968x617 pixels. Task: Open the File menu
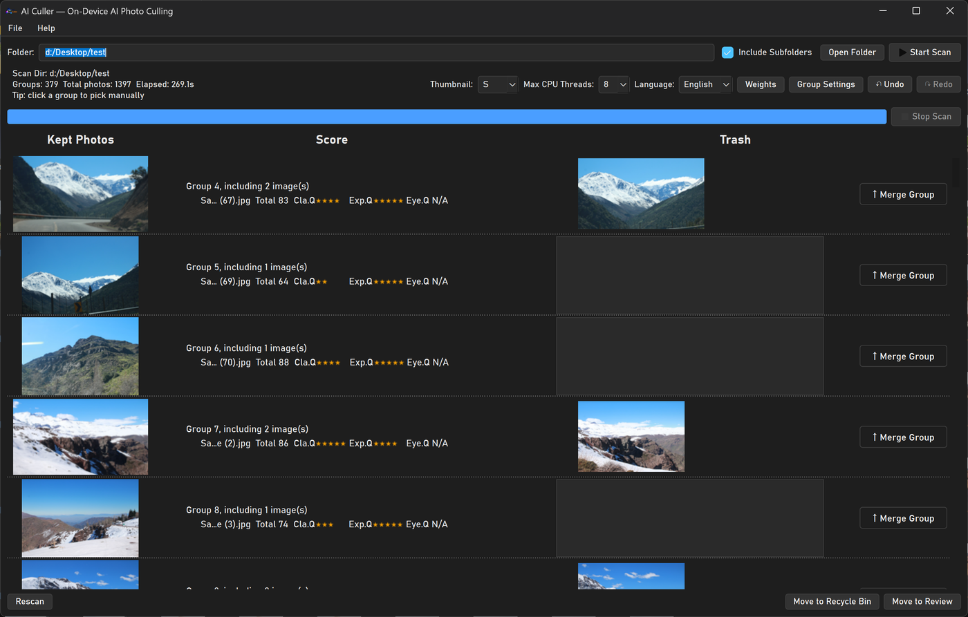[x=15, y=28]
